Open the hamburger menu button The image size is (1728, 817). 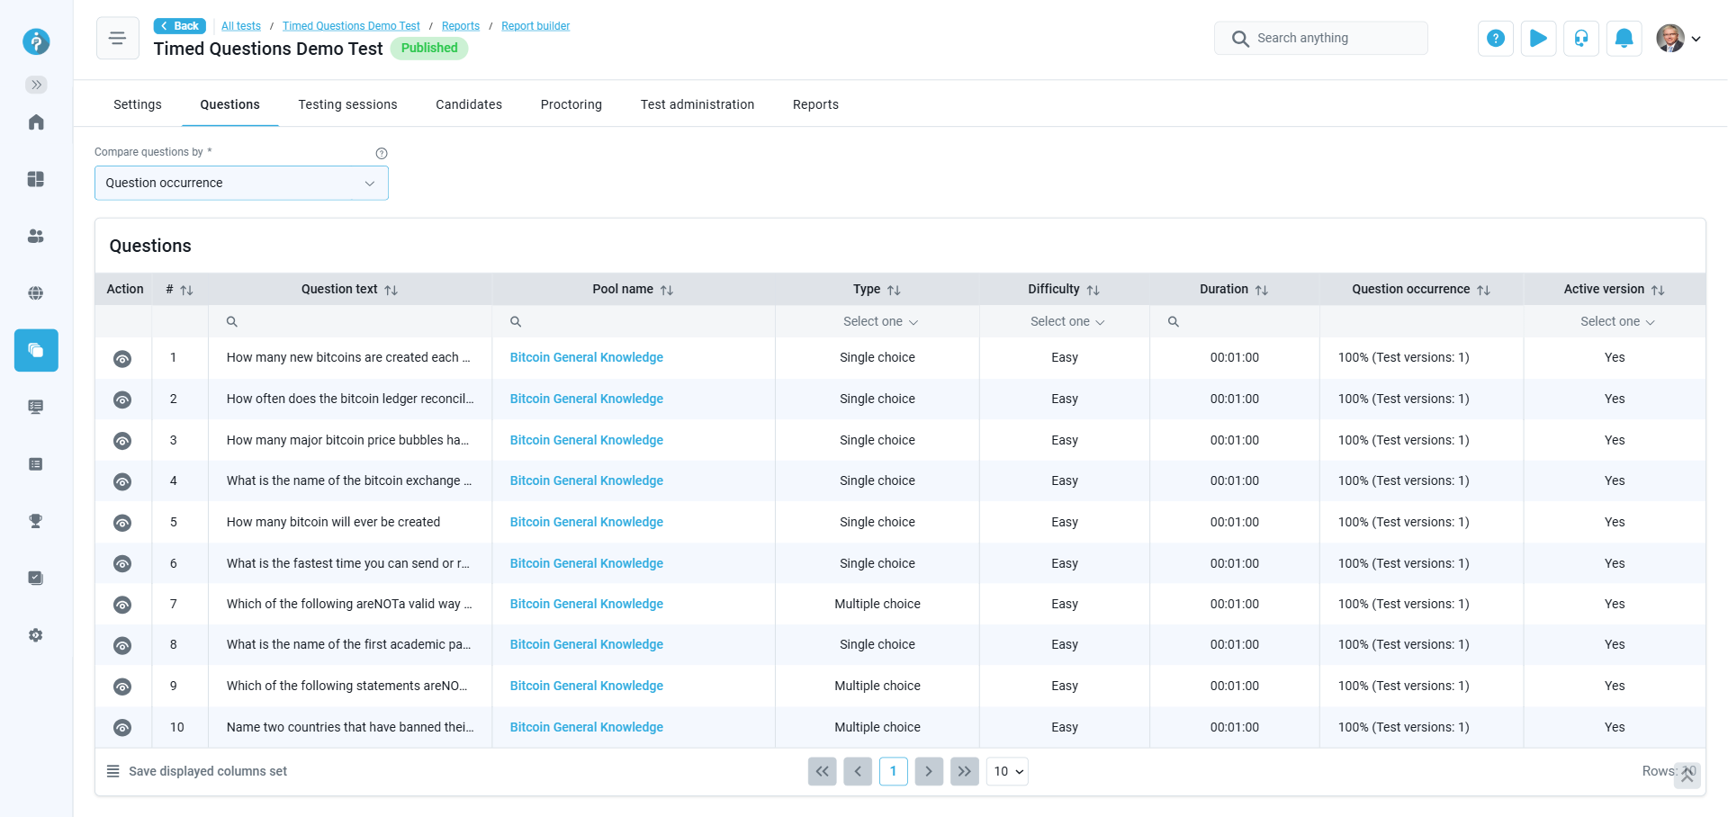[x=117, y=38]
